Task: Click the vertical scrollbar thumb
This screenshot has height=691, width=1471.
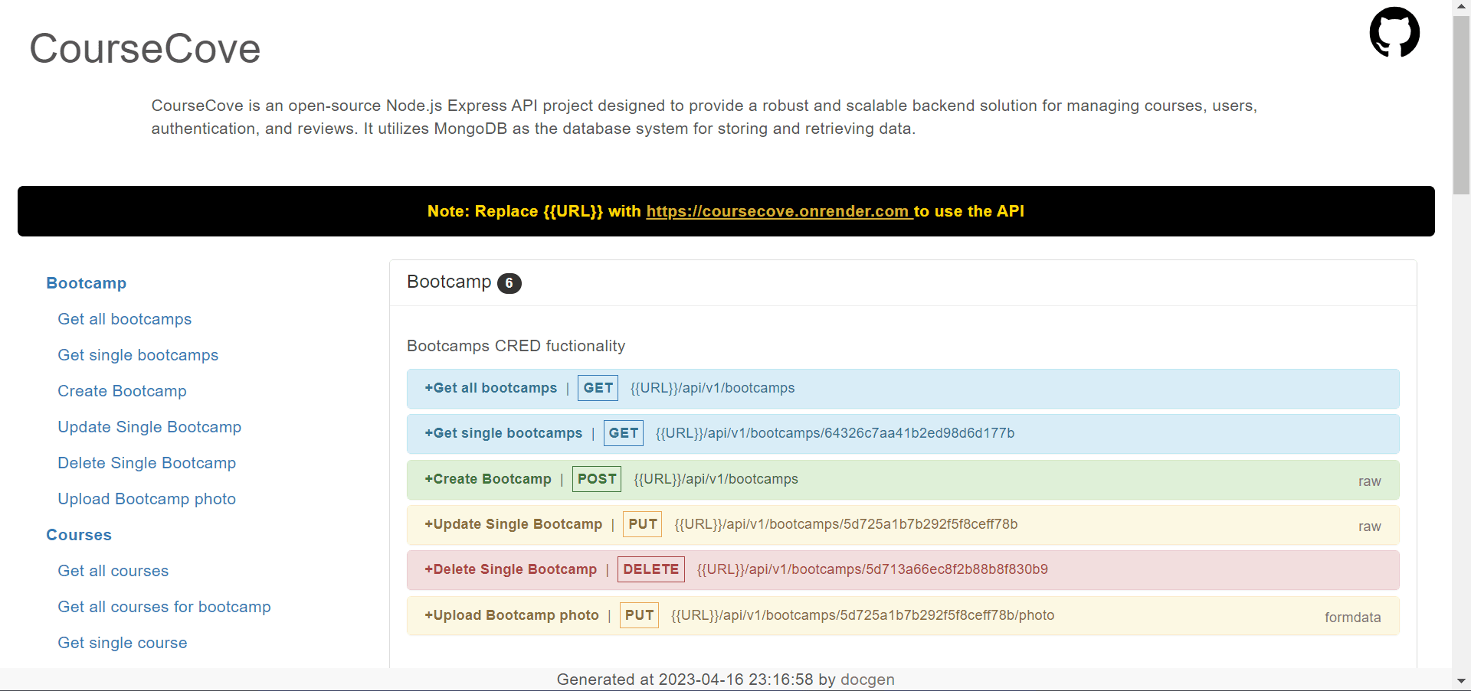Action: pyautogui.click(x=1461, y=103)
